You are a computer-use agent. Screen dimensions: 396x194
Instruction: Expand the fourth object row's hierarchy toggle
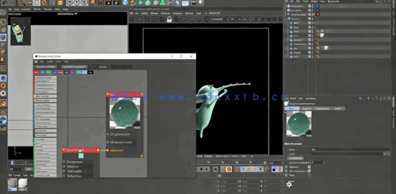(286, 19)
